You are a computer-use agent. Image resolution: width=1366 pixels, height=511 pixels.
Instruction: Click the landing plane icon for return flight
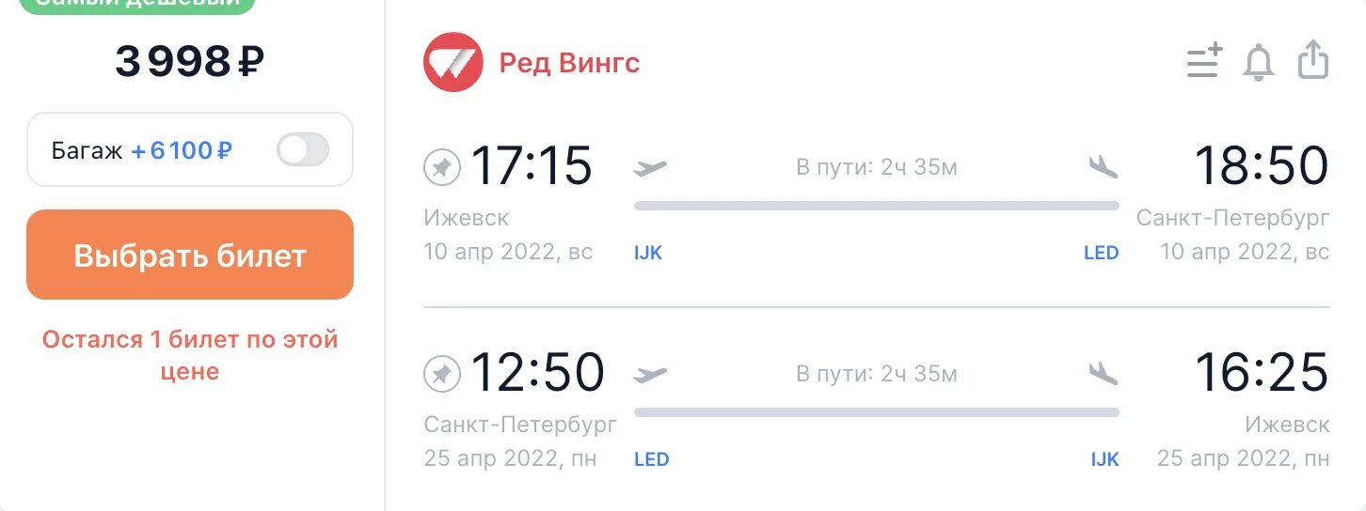[x=1103, y=373]
